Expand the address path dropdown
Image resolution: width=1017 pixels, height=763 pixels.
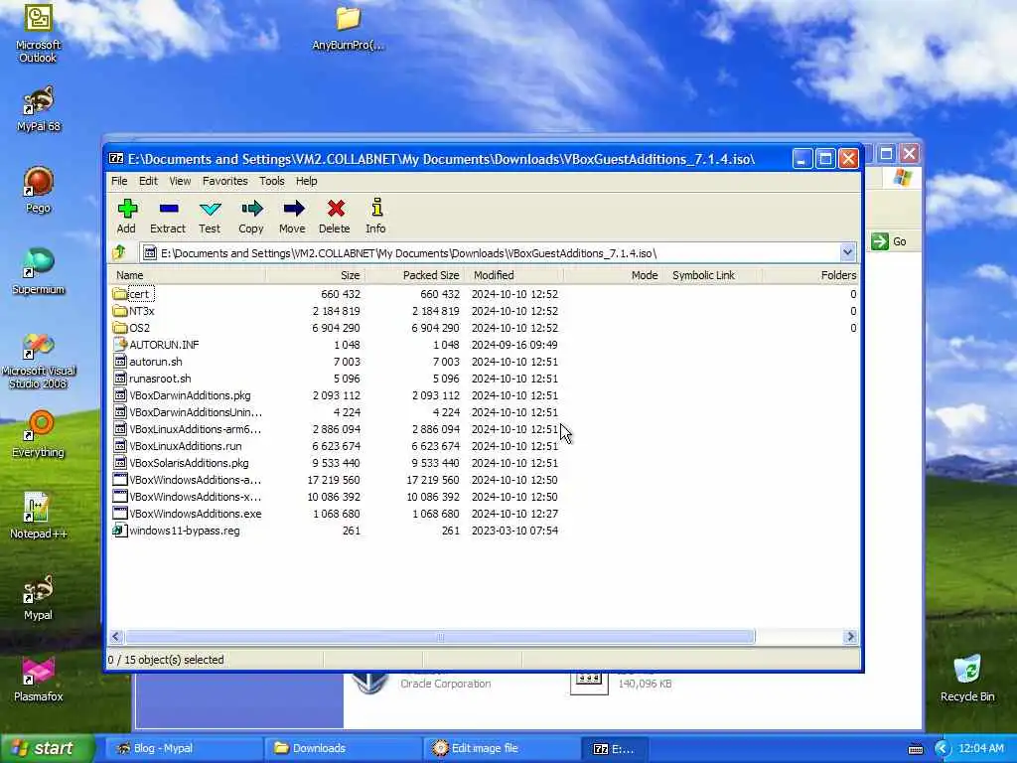847,252
